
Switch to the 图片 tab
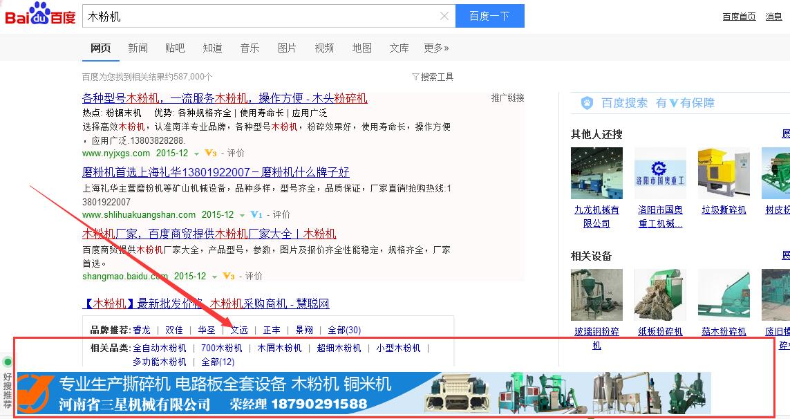click(x=287, y=48)
